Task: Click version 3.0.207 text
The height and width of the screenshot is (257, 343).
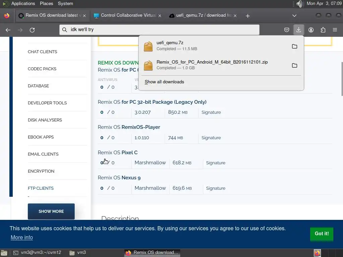Action: click(x=143, y=112)
